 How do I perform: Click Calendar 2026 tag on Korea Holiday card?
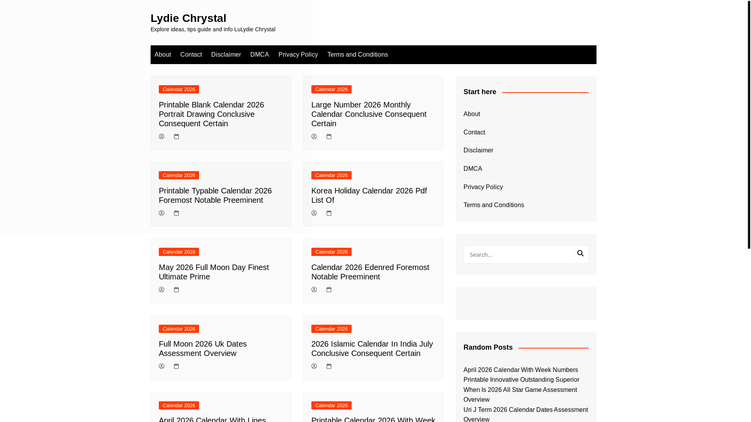point(331,175)
